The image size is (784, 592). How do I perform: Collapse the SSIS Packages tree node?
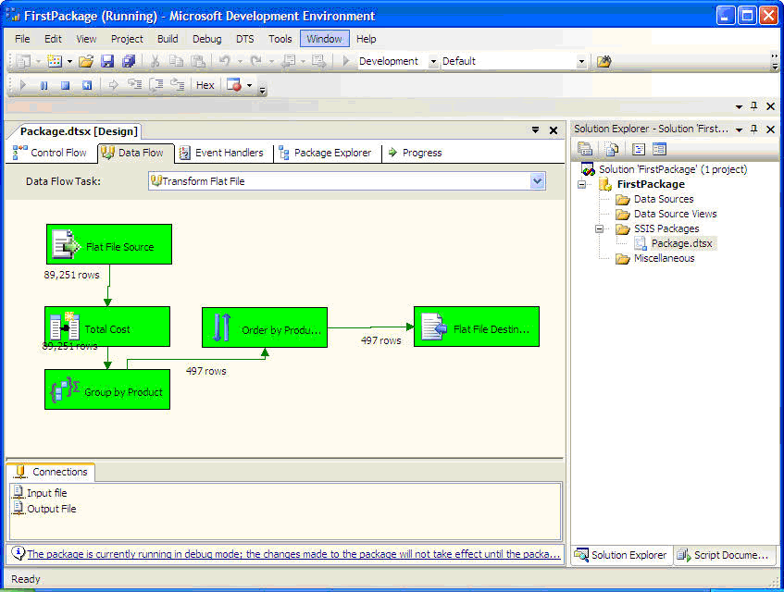599,228
